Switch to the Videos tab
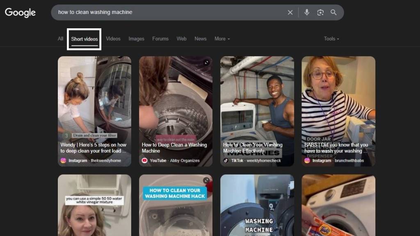This screenshot has height=236, width=420. pos(113,39)
